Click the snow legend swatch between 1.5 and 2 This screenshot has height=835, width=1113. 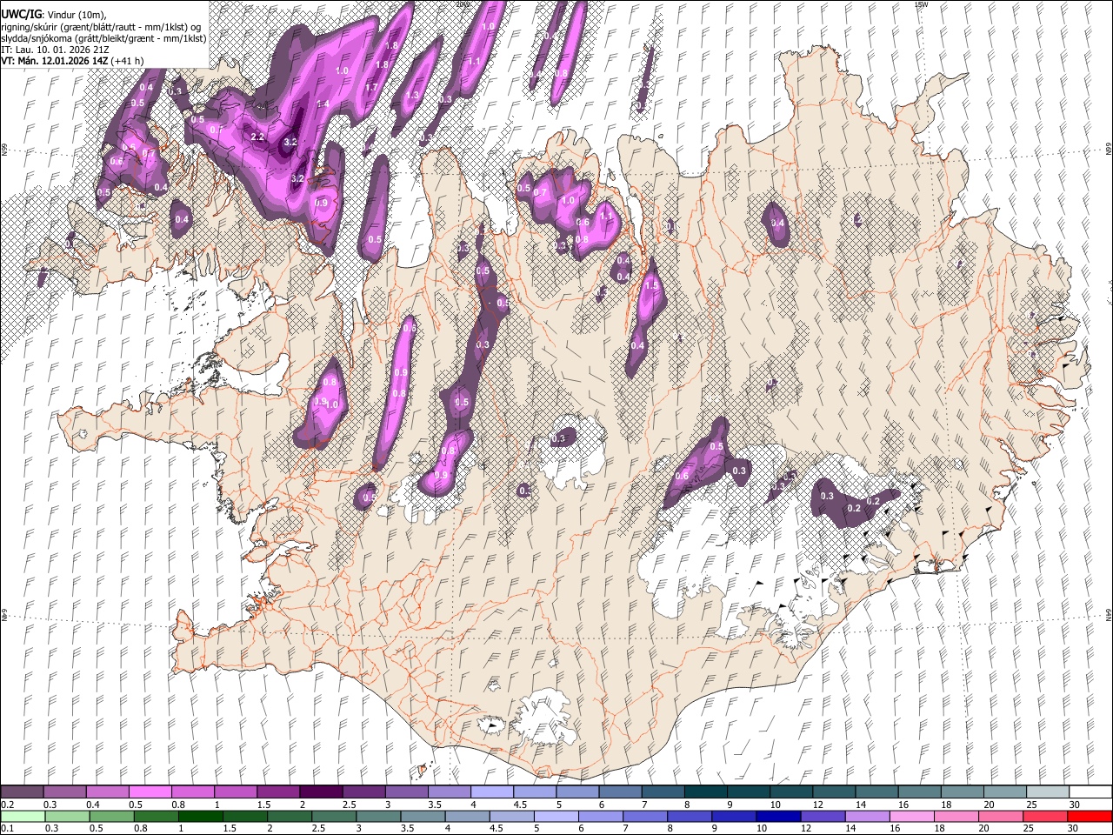pyautogui.click(x=278, y=792)
